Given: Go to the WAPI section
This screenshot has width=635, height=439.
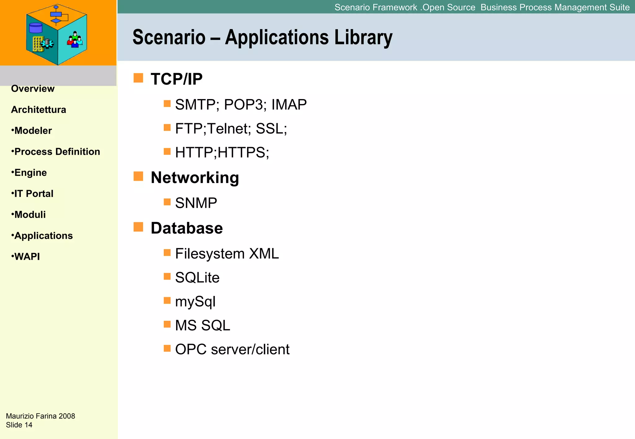Looking at the screenshot, I should coord(26,257).
